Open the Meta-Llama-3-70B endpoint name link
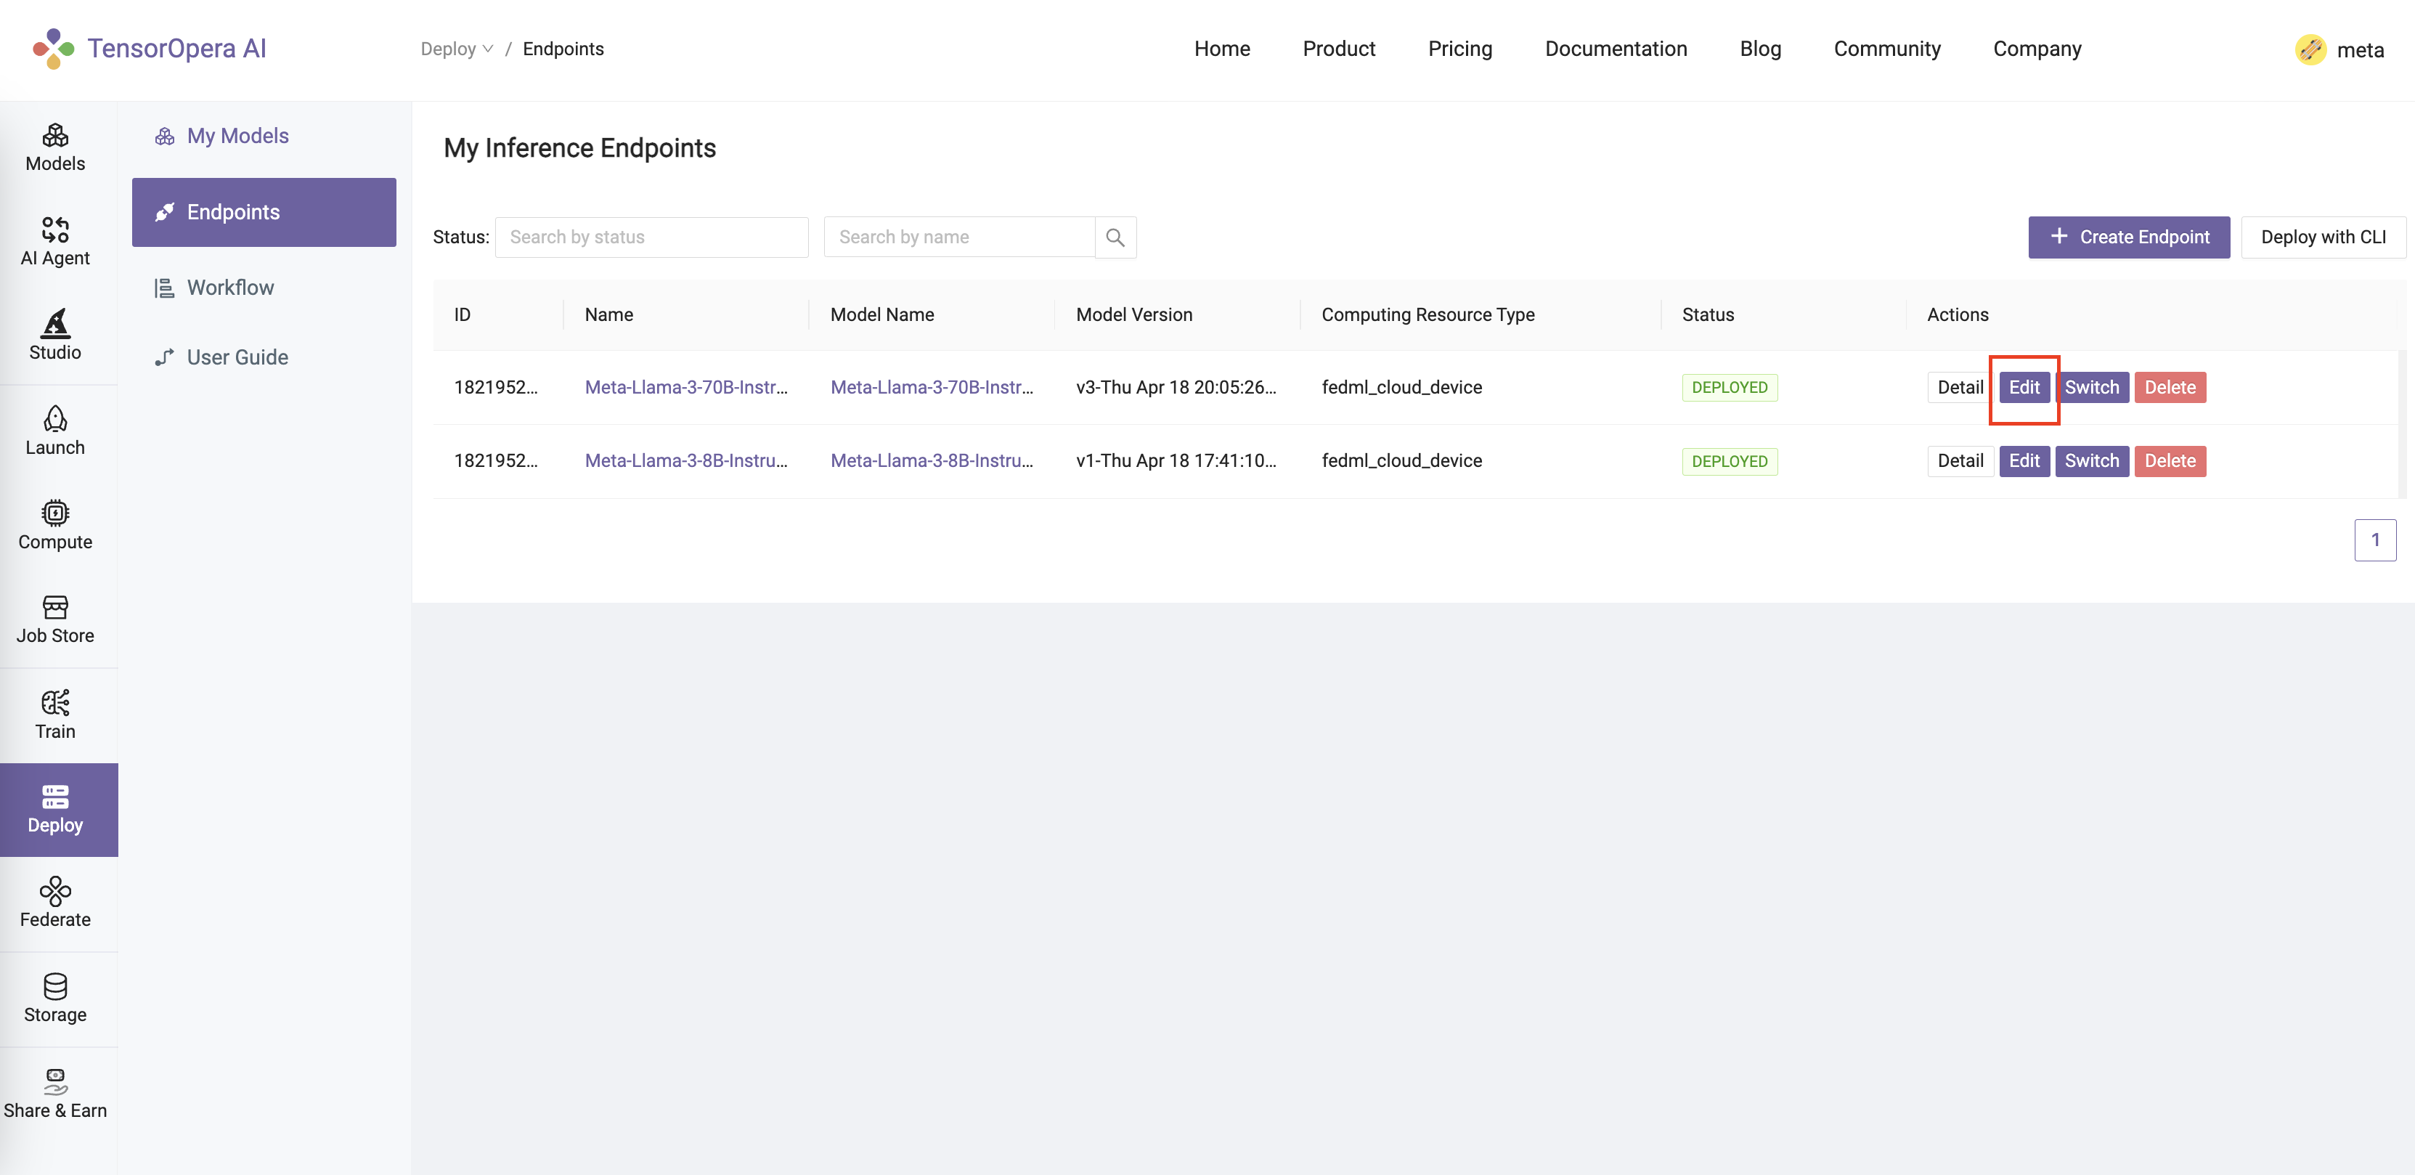The width and height of the screenshot is (2415, 1175). tap(685, 387)
